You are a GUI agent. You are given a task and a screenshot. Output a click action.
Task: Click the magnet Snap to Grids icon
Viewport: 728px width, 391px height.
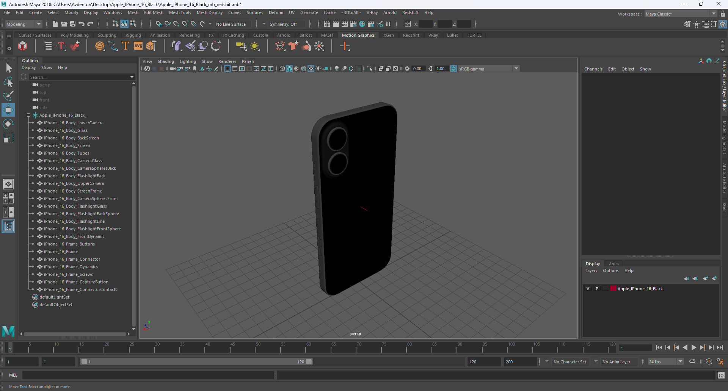point(159,24)
